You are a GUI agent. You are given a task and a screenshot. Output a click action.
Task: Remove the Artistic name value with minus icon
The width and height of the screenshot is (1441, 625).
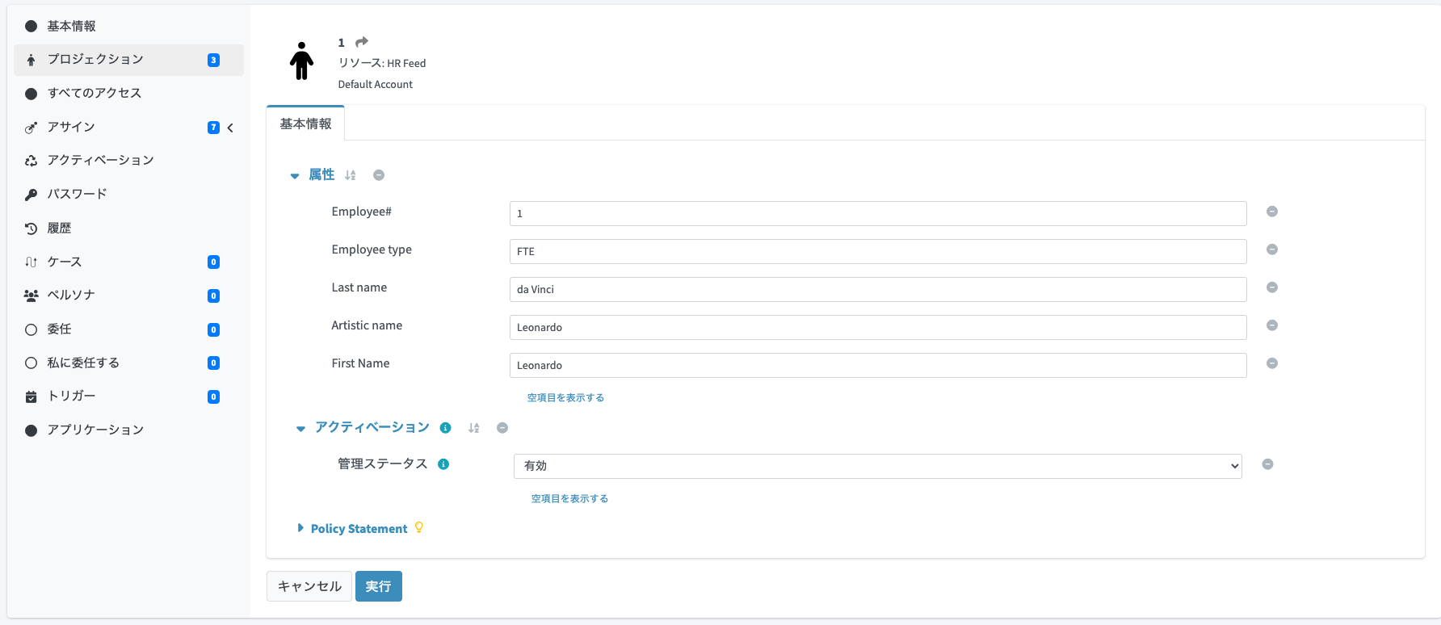[x=1272, y=325]
